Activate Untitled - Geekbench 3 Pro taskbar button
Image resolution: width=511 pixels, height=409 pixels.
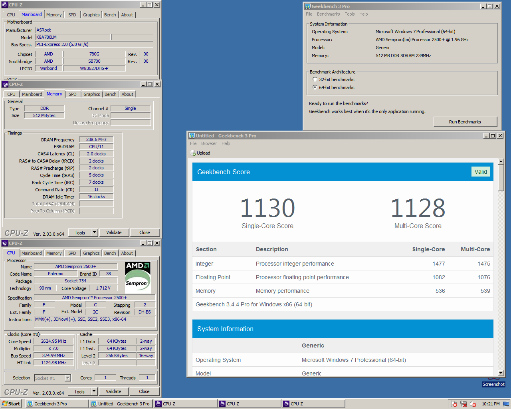tap(121, 404)
